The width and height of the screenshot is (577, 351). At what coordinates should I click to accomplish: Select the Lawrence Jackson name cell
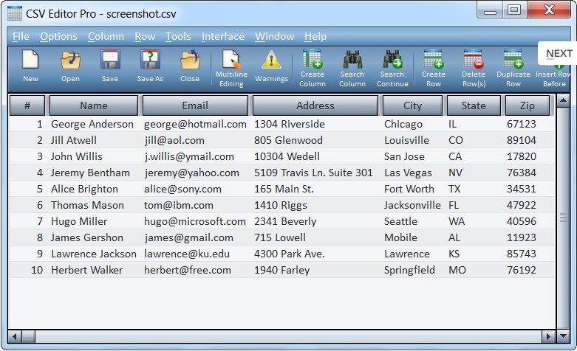[x=94, y=254]
